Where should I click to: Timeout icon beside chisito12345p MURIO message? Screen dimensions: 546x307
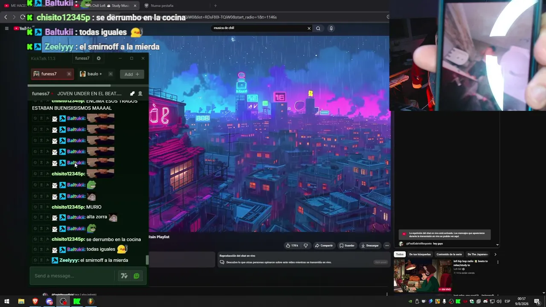[41, 207]
